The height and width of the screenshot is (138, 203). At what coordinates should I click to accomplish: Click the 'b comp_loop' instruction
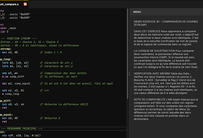pyautogui.click(x=11, y=94)
